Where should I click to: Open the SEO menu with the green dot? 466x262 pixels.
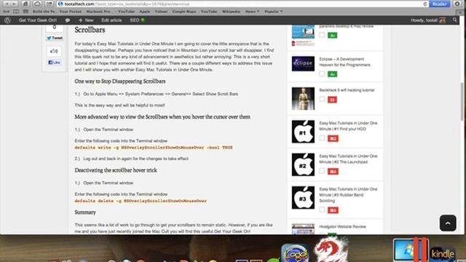[x=137, y=20]
